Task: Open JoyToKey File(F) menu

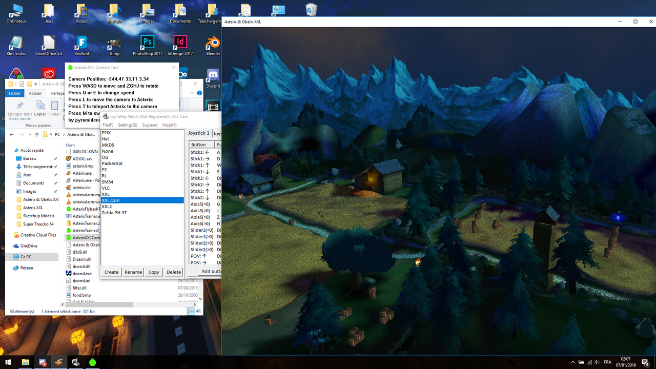Action: 108,125
